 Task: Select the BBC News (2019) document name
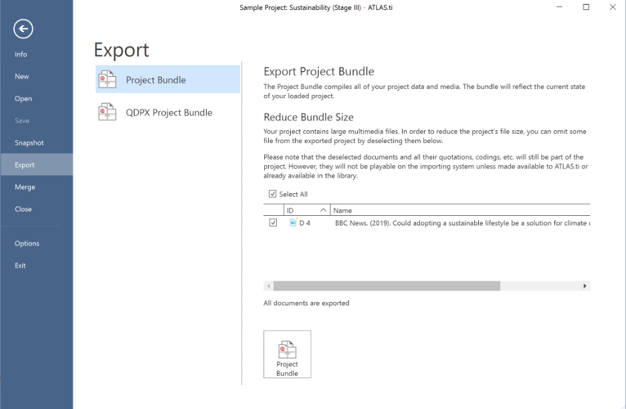(462, 223)
